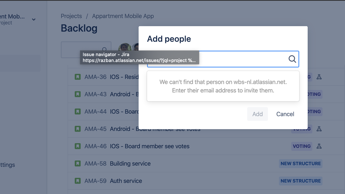Expand the project switcher chevron in sidebar

[33, 19]
